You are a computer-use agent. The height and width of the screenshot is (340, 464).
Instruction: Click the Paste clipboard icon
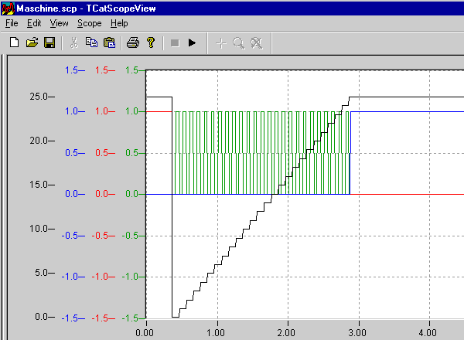coord(109,42)
